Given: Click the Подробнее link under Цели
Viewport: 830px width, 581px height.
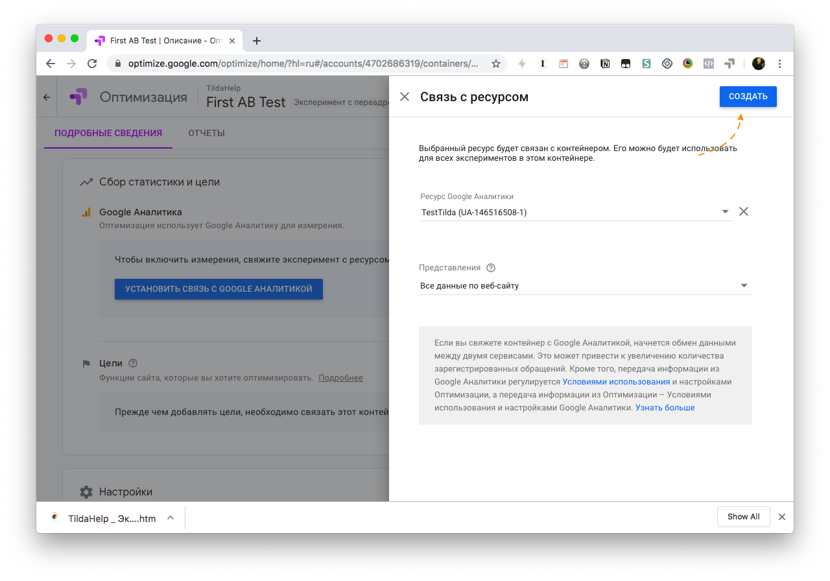Looking at the screenshot, I should pyautogui.click(x=340, y=378).
